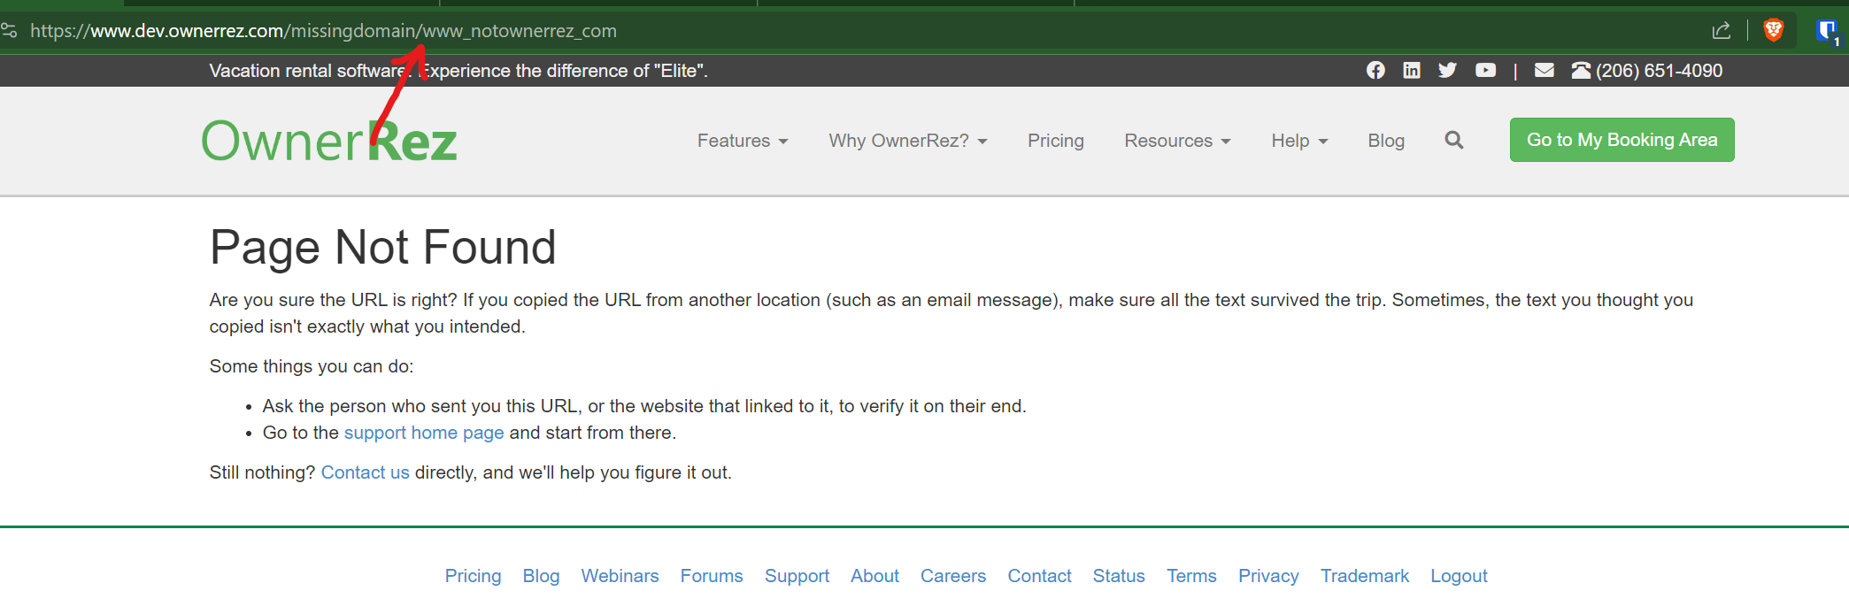Click the Twitter bird icon
Viewport: 1849px width, 614px height.
(x=1448, y=71)
